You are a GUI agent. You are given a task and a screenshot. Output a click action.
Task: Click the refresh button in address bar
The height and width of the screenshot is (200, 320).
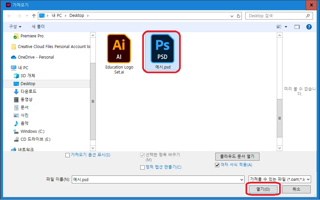238,16
